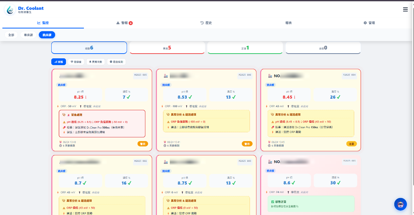Click machine ID tag M2025 006
The height and width of the screenshot is (215, 414).
[245, 75]
